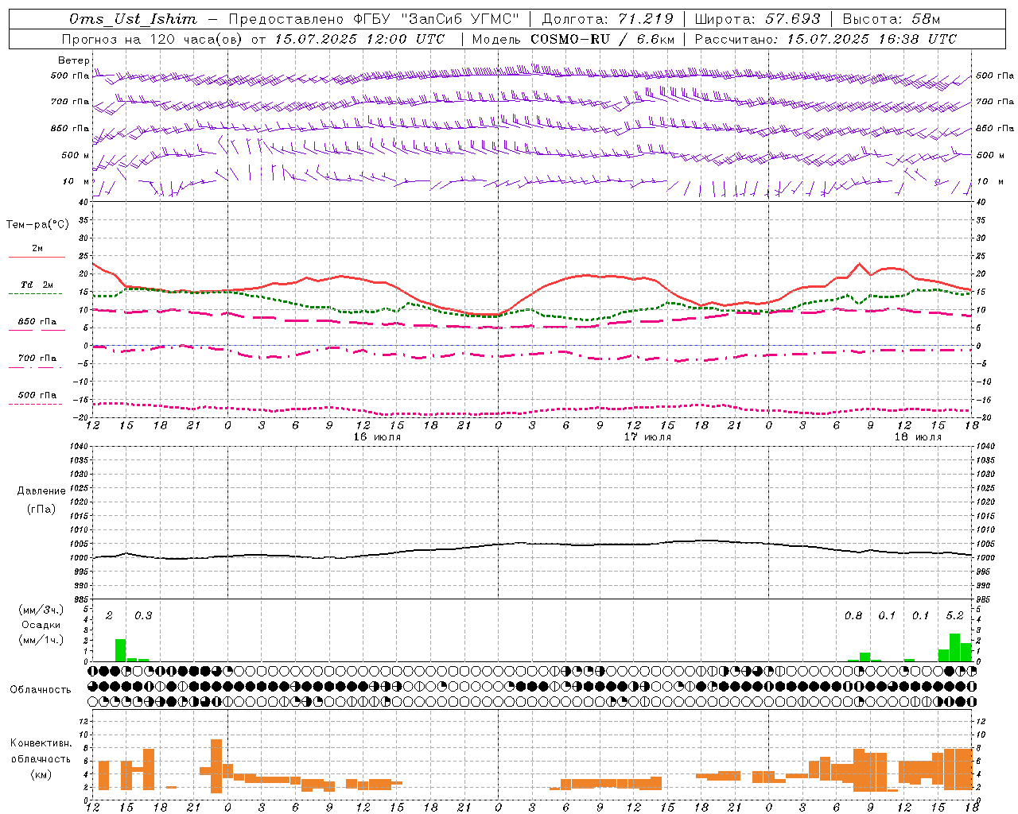Click the "Тем-ра(°C)" temperature panel label
The width and height of the screenshot is (1018, 814).
coord(37,225)
